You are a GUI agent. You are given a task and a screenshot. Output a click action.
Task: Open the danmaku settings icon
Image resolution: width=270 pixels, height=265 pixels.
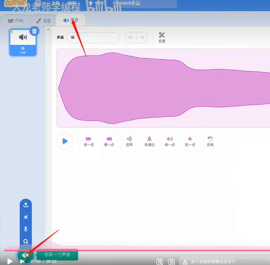coord(172,261)
